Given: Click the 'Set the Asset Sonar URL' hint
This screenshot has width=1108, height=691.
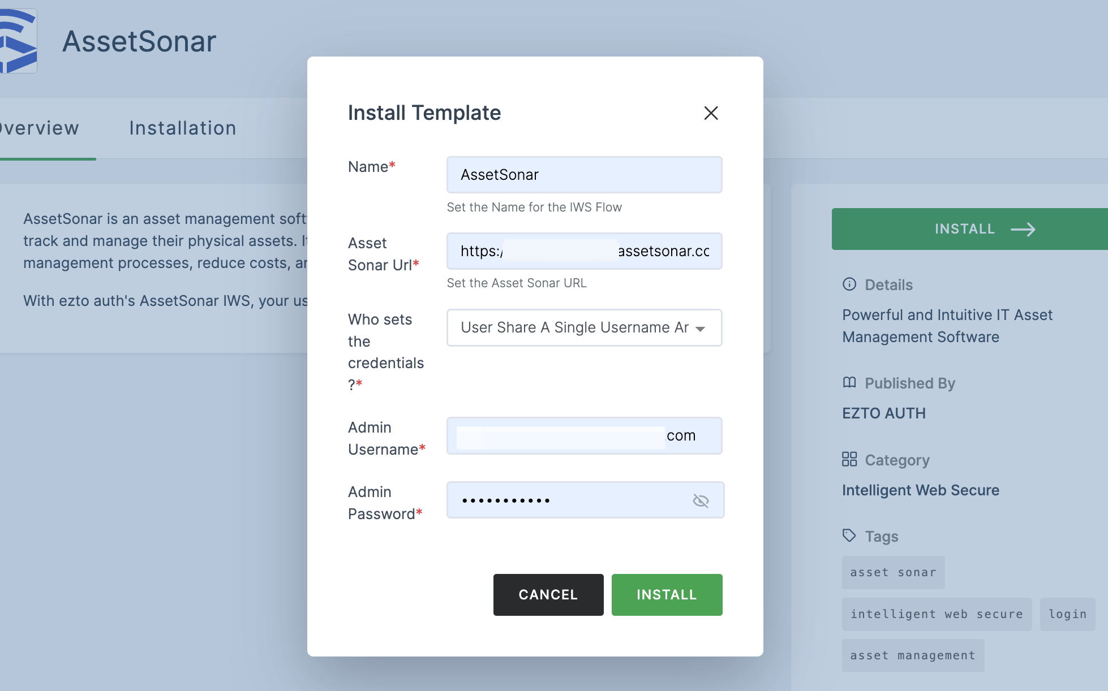Looking at the screenshot, I should pyautogui.click(x=517, y=283).
